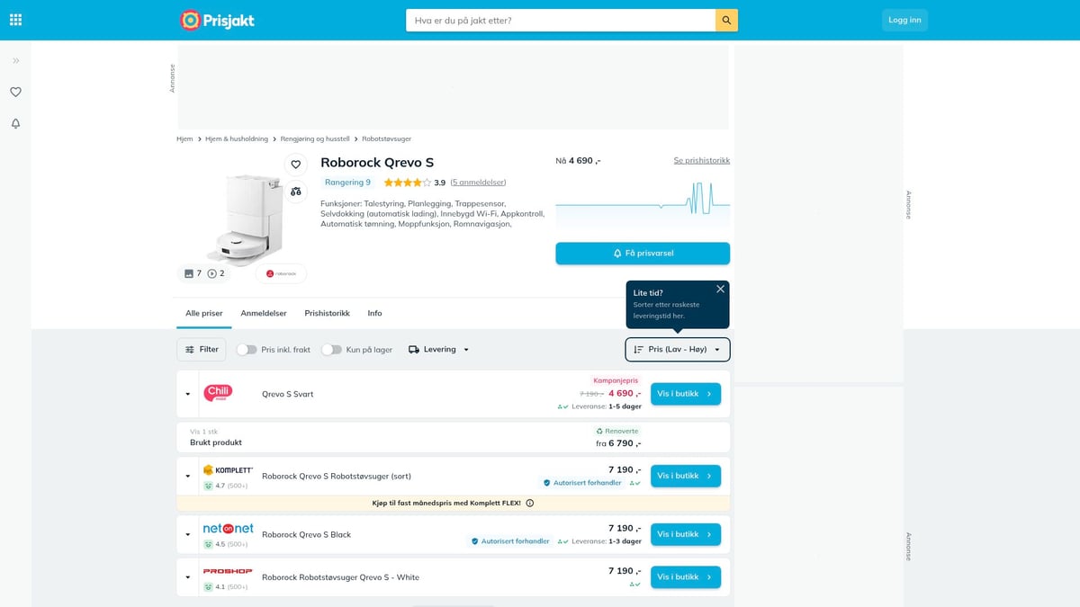The image size is (1080, 607).
Task: Add Roborock Qrevo S to favorites heart
Action: point(295,165)
